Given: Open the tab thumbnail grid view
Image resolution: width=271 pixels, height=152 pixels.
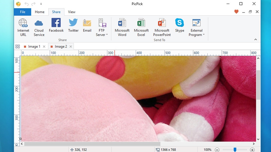Looking at the screenshot, I should point(17,46).
